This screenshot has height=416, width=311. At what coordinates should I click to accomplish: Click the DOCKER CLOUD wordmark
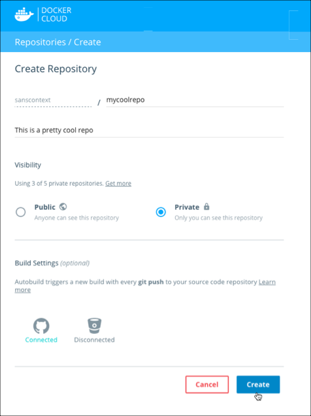pos(56,14)
